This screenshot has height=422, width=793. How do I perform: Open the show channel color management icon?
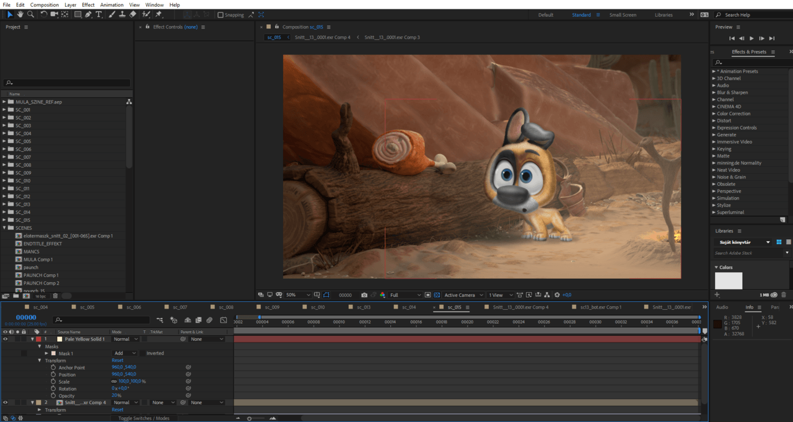[382, 295]
